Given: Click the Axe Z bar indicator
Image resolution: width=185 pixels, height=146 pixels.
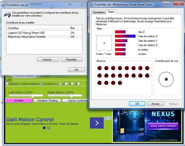Looking at the screenshot, I should tap(120, 32).
